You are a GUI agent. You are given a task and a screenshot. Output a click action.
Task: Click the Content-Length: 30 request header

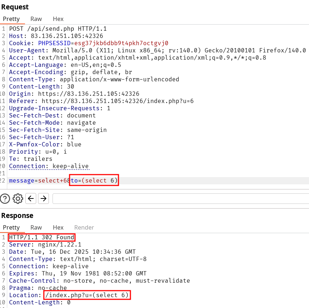[x=41, y=86]
